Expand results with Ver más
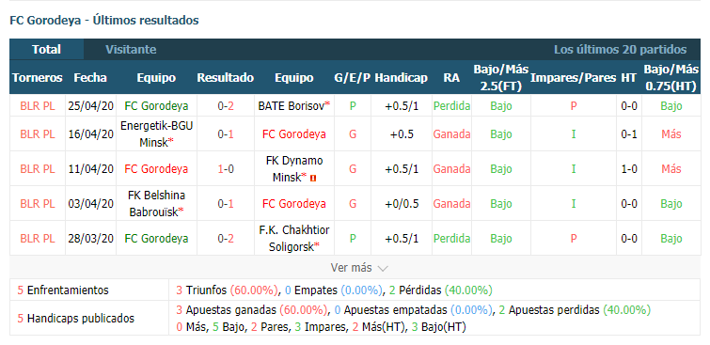 359,268
